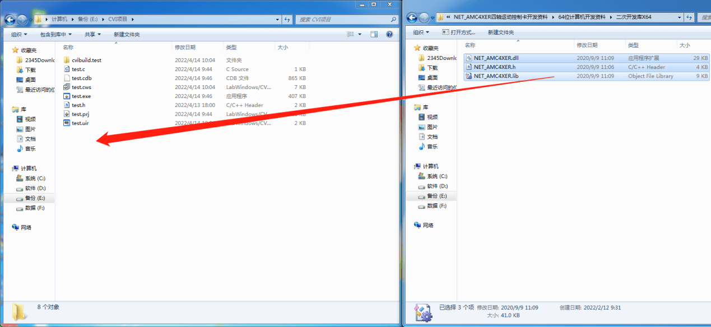This screenshot has height=327, width=711.
Task: Sort by 类型 column in right window
Action: tap(633, 45)
